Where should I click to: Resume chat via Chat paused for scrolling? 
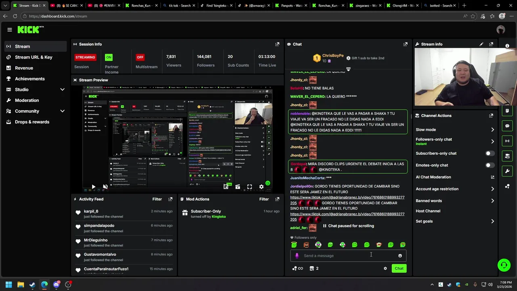[348, 226]
